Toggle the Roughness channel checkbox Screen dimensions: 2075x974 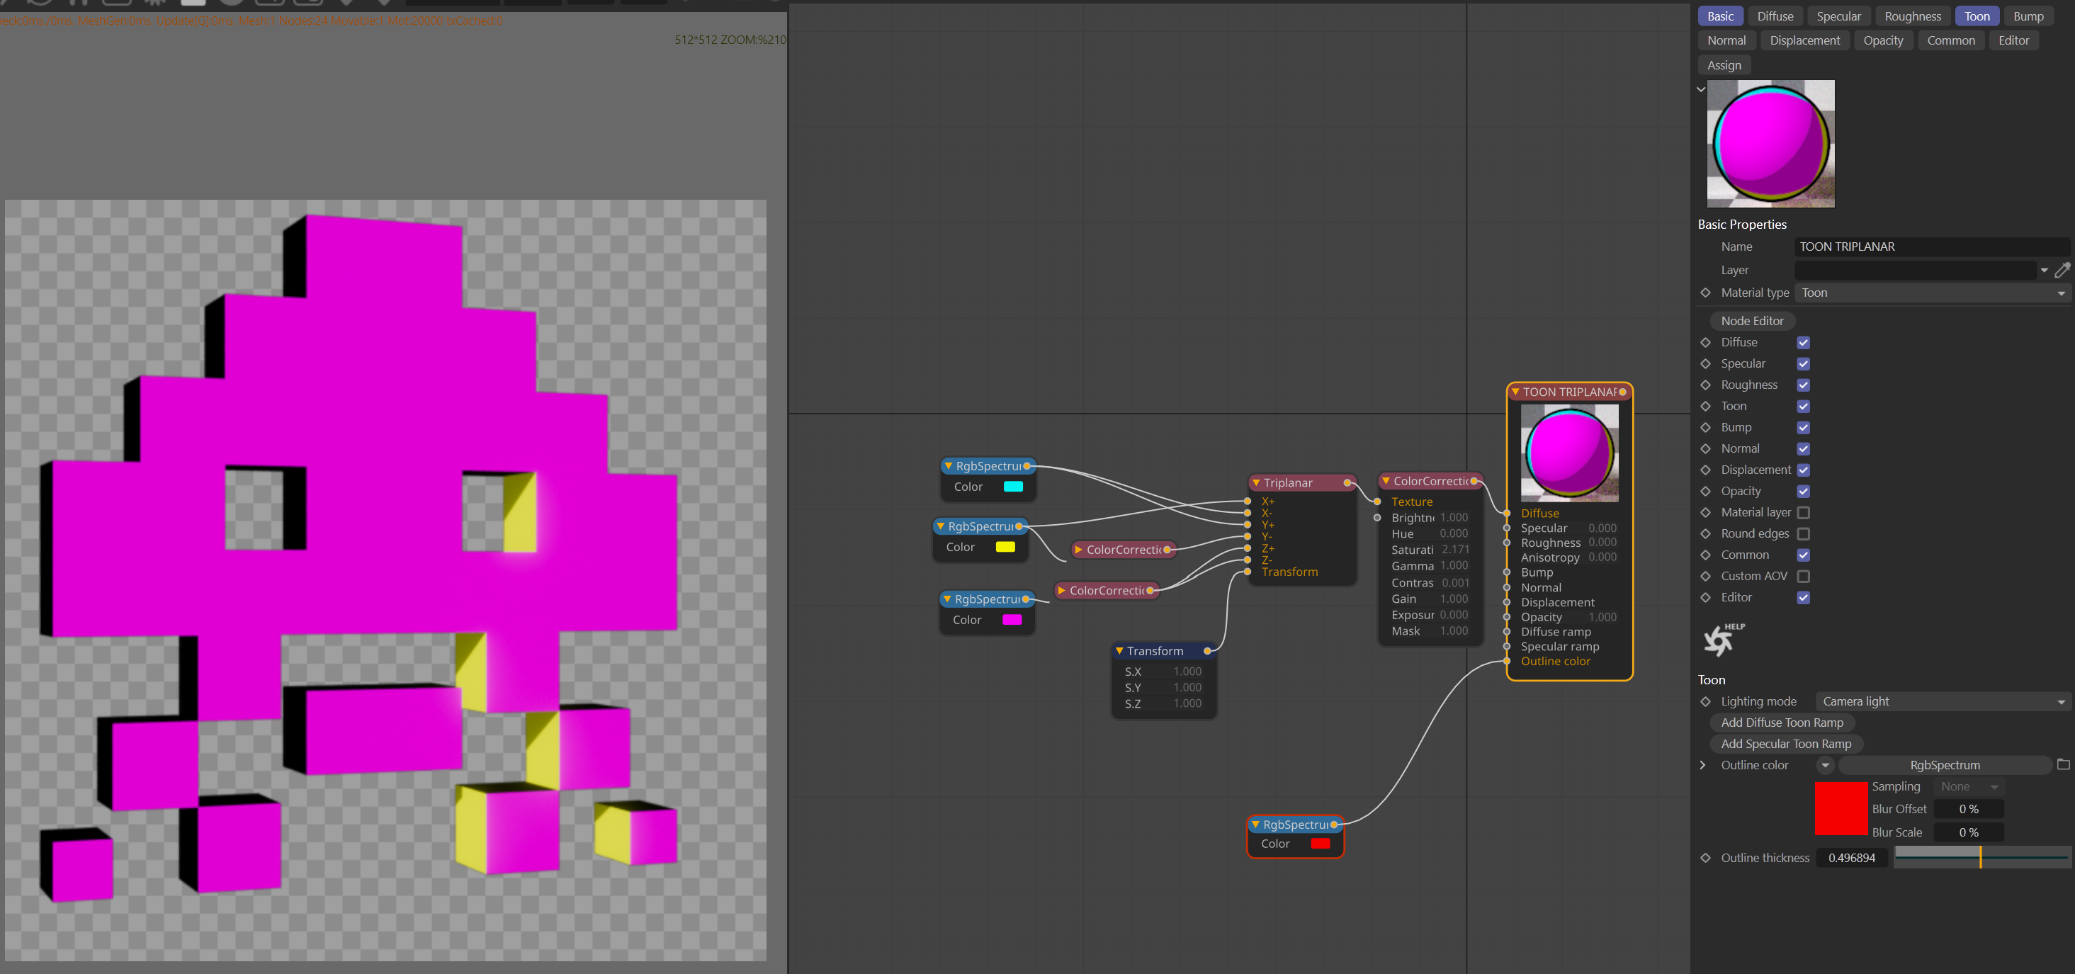[1804, 385]
